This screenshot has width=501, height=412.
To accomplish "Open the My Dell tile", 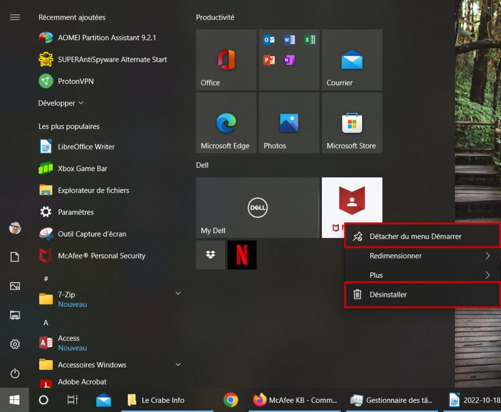I will coord(258,208).
